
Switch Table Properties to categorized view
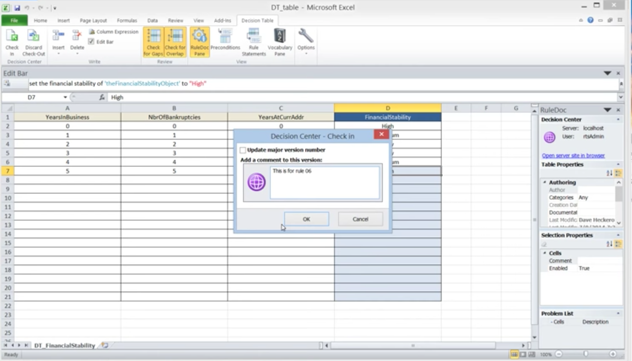click(619, 173)
